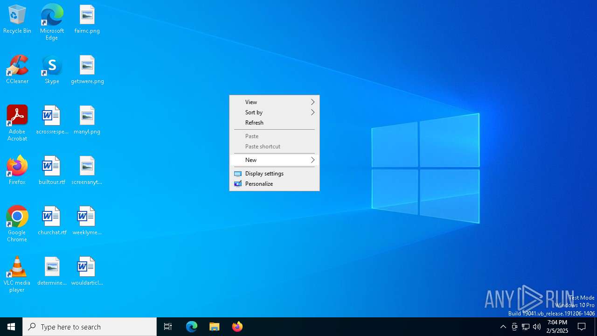Expand the View submenu in context menu
597x336 pixels.
coord(274,102)
